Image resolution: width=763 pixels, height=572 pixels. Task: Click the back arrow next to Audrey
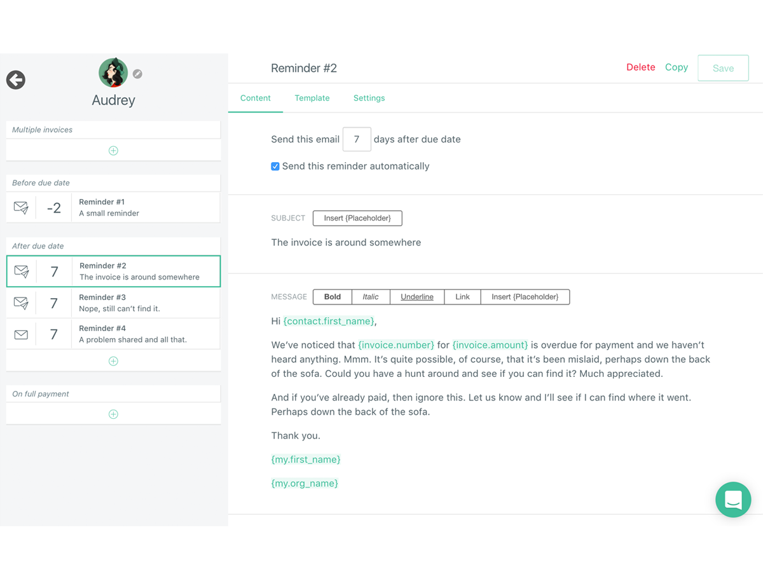[15, 80]
